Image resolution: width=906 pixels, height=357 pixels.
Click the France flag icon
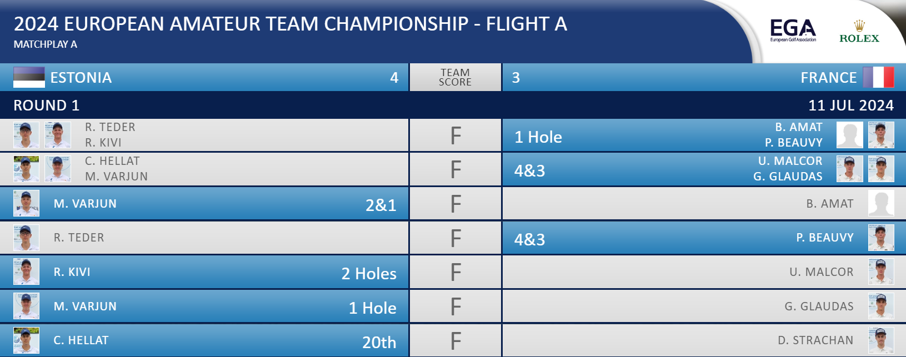click(x=878, y=77)
